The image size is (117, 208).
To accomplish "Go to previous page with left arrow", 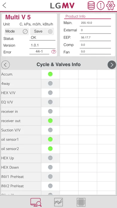I will (5, 65).
